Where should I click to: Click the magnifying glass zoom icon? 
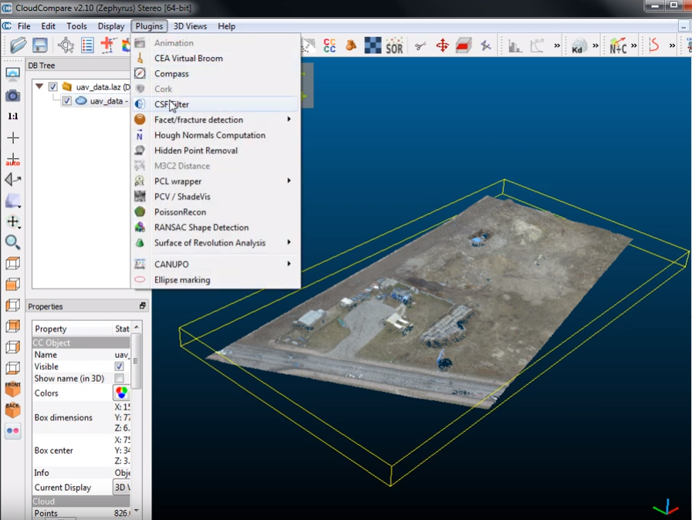[x=13, y=242]
